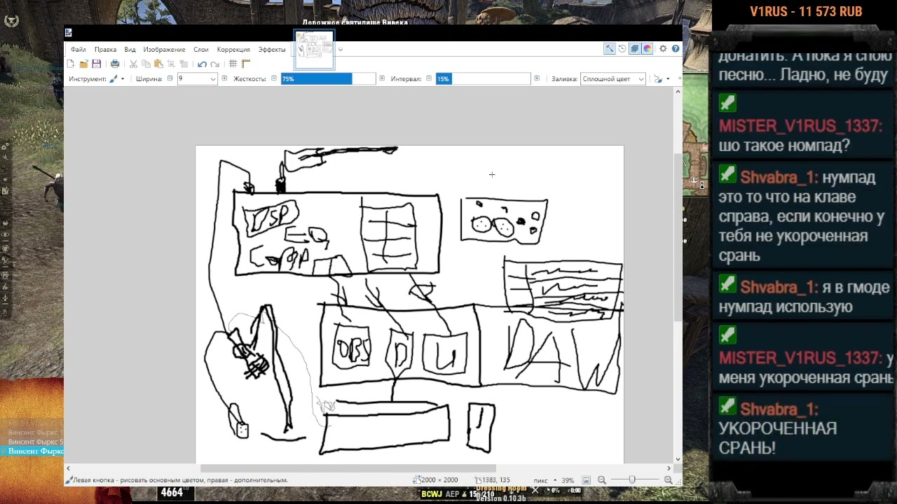
Task: Open the Изображение menu
Action: [x=164, y=50]
